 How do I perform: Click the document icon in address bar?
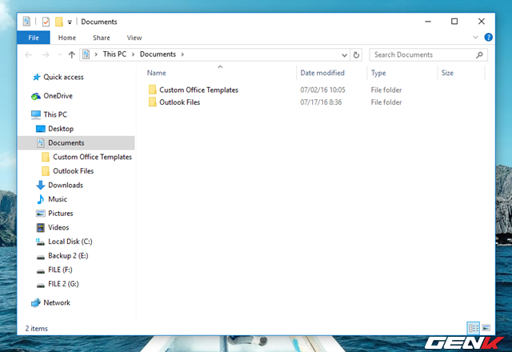coord(86,54)
